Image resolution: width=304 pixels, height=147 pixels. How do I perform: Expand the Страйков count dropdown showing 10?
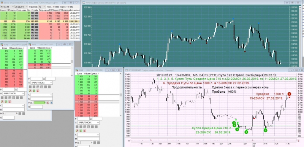[x=42, y=6]
